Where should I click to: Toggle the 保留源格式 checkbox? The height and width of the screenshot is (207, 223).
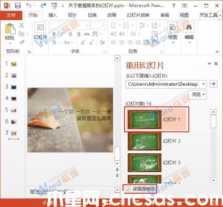tap(128, 189)
